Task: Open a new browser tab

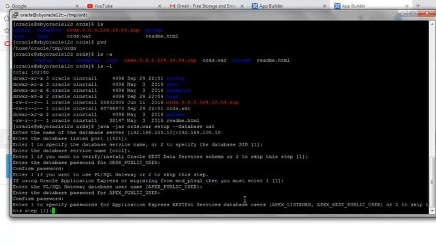Action: [418, 5]
